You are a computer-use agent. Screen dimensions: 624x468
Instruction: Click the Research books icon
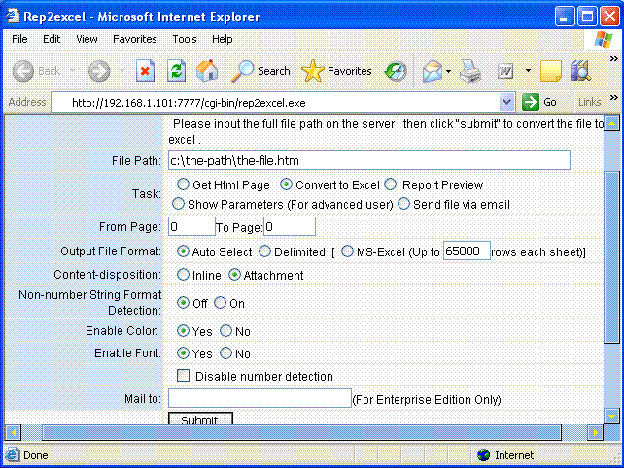[580, 71]
